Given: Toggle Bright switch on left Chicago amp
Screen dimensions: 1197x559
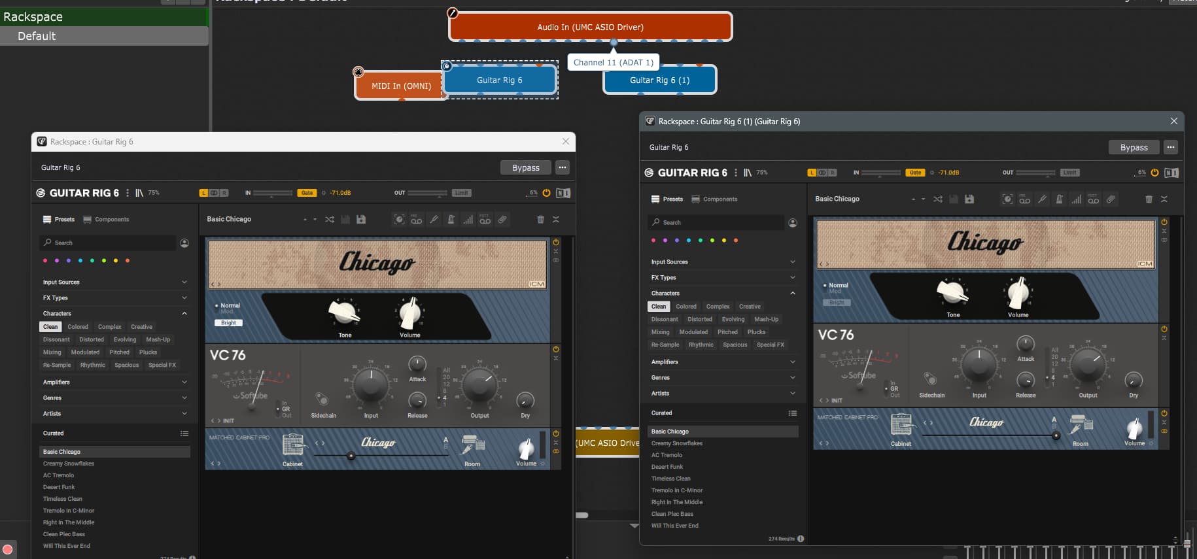Looking at the screenshot, I should [x=228, y=323].
